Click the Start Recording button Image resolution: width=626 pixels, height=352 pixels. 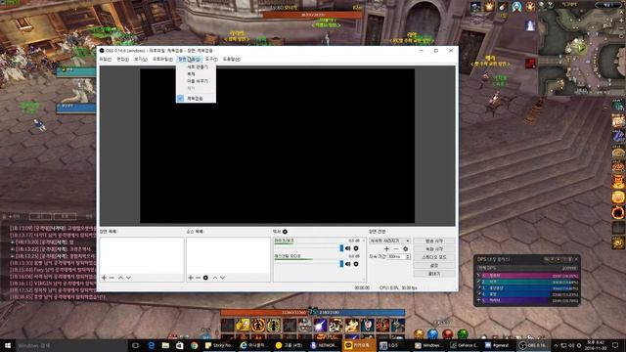[x=434, y=249]
